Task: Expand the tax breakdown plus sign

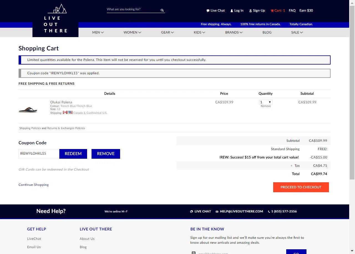Action: point(291,166)
